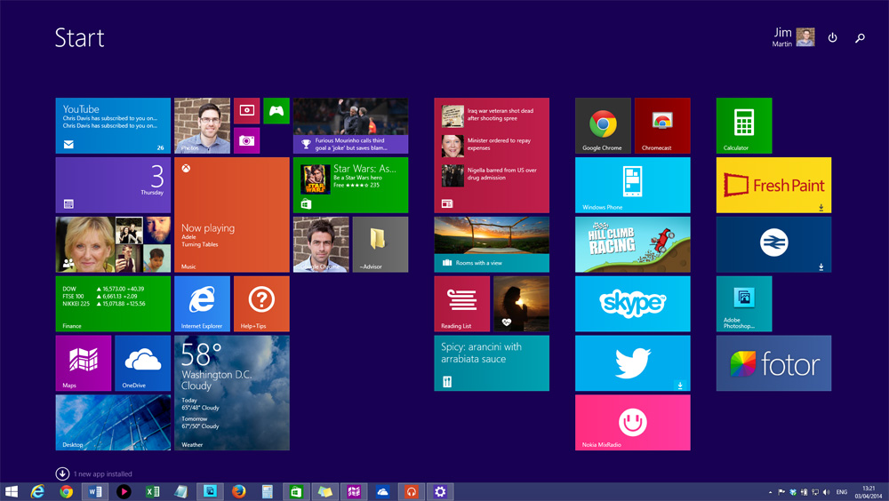
Task: Open the small Video tile
Action: pyautogui.click(x=246, y=111)
